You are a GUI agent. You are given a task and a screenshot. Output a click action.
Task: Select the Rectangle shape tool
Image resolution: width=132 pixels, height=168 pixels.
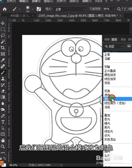point(3,134)
